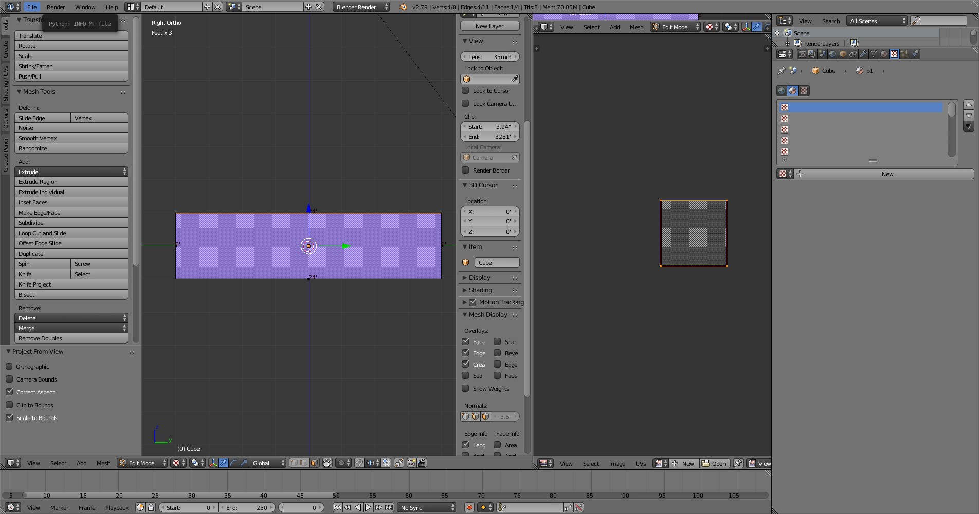Open the Merge dropdown menu
The image size is (979, 514).
[x=71, y=328]
